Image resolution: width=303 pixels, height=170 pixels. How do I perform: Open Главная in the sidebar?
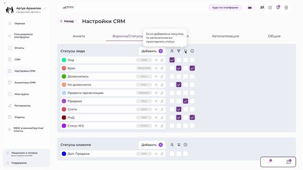pos(19,24)
